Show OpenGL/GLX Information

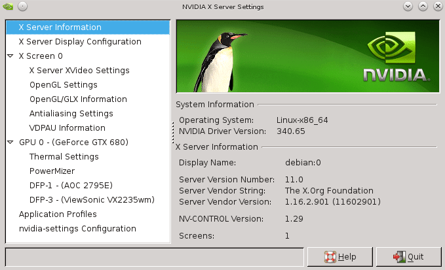(x=79, y=99)
